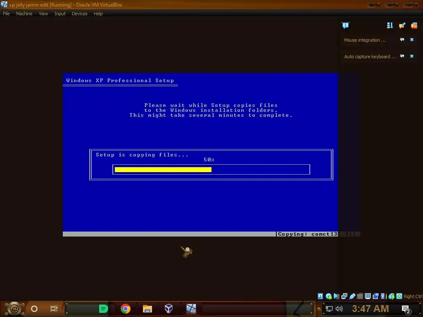The width and height of the screenshot is (423, 317).
Task: Dismiss the Mouse integration notification
Action: [412, 40]
